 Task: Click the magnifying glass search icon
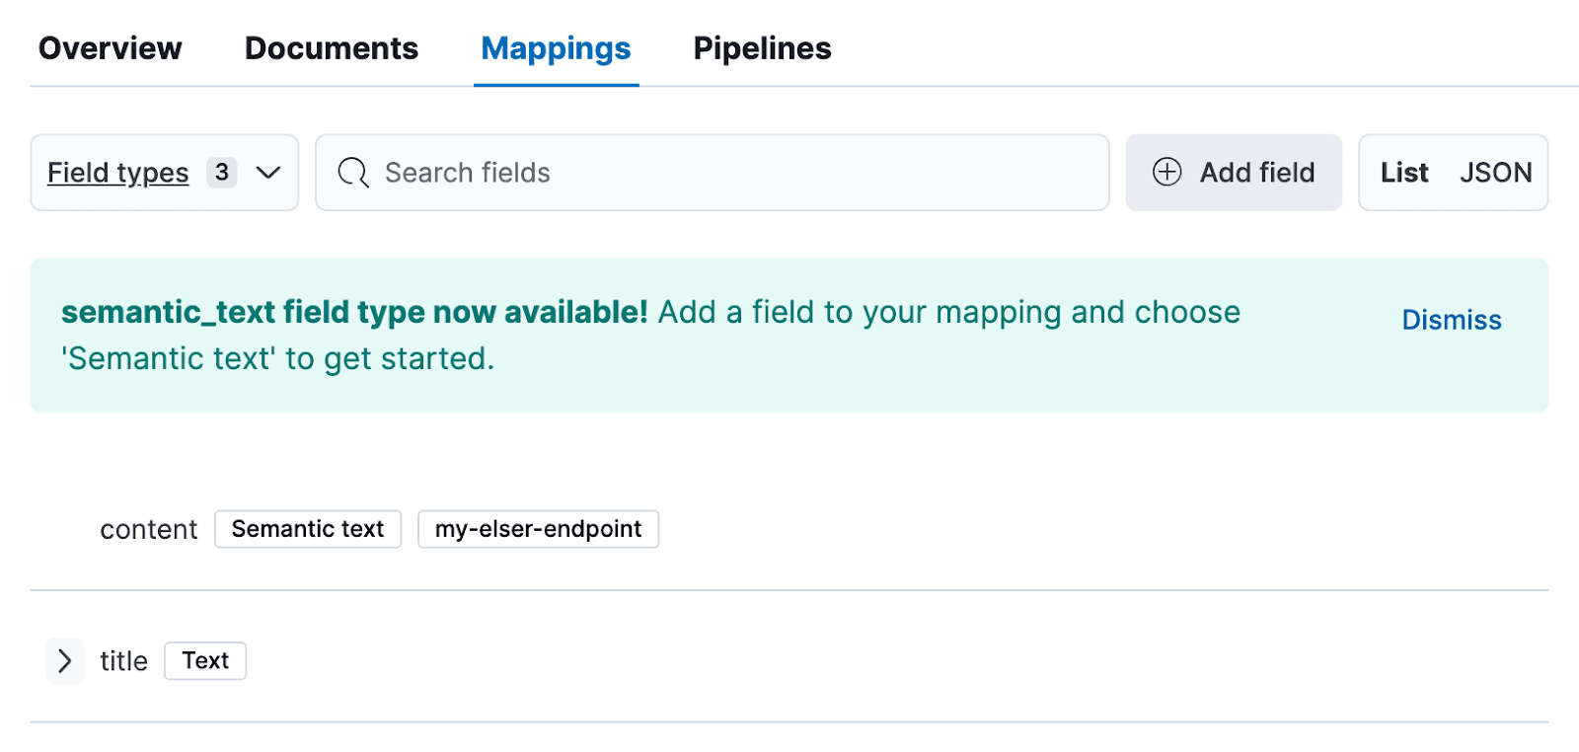pyautogui.click(x=352, y=173)
